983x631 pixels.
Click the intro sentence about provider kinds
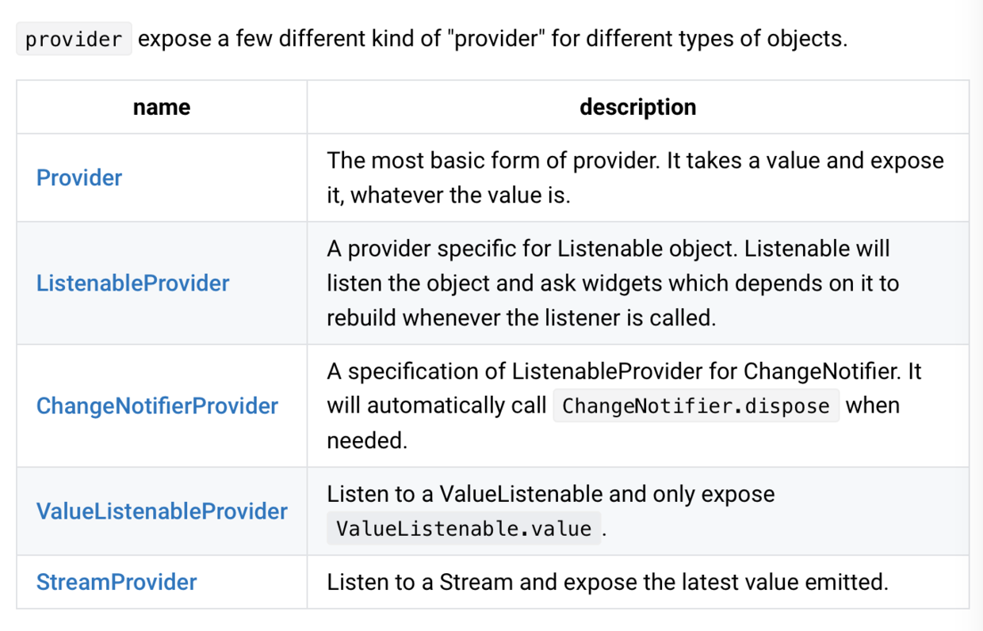pos(491,39)
